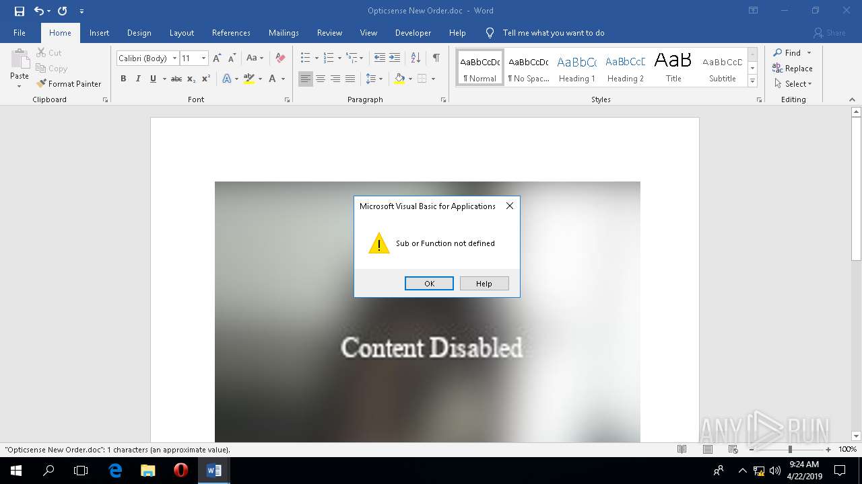Screen dimensions: 862x484
Task: Increase font size with Grow Font
Action: pyautogui.click(x=217, y=58)
